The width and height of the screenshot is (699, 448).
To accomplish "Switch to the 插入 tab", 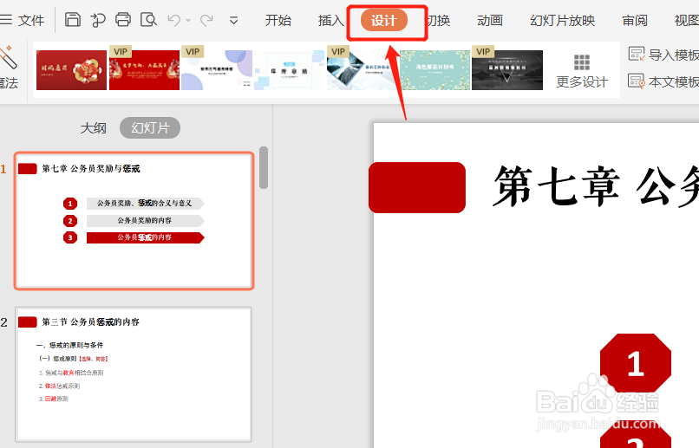I will 330,21.
